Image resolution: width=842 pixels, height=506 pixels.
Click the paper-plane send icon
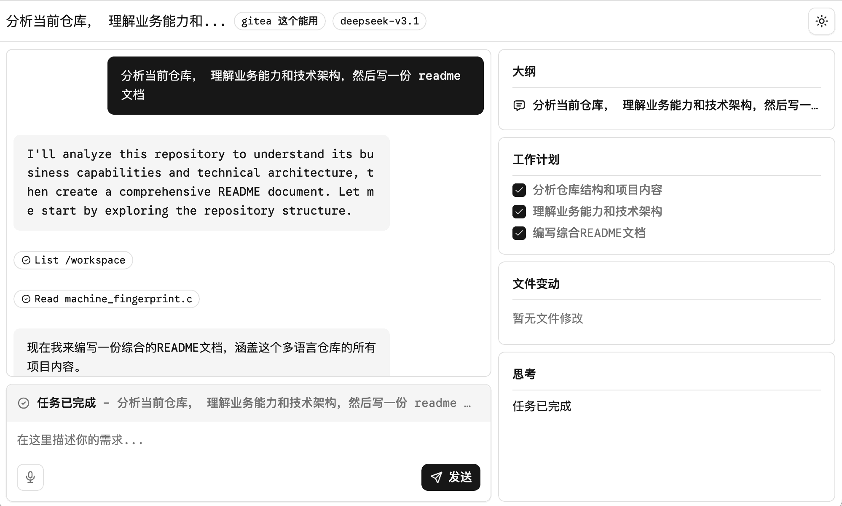(x=436, y=477)
